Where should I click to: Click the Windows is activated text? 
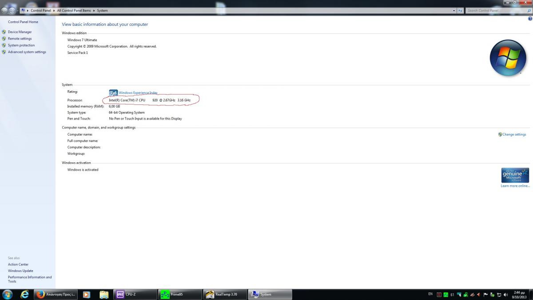point(83,170)
